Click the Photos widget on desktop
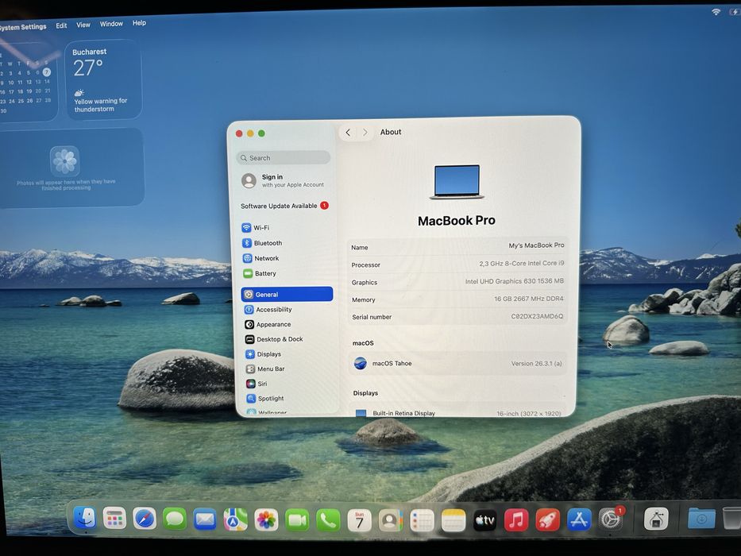This screenshot has height=556, width=741. point(70,168)
